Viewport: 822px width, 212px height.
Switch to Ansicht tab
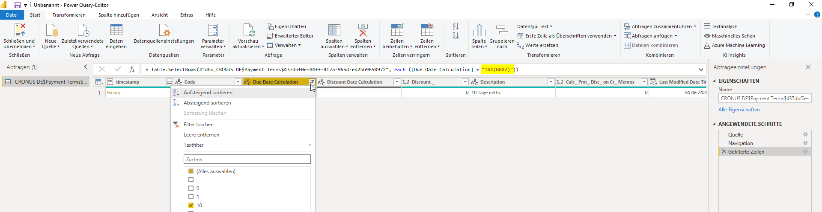coord(160,15)
